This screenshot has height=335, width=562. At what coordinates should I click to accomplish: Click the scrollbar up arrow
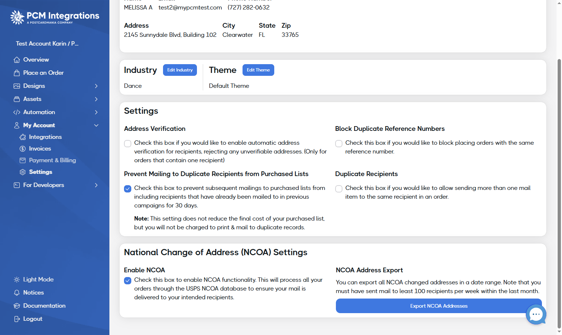559,3
